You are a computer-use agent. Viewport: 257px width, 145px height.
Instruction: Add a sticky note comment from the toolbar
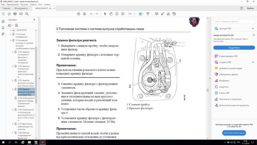click(157, 14)
